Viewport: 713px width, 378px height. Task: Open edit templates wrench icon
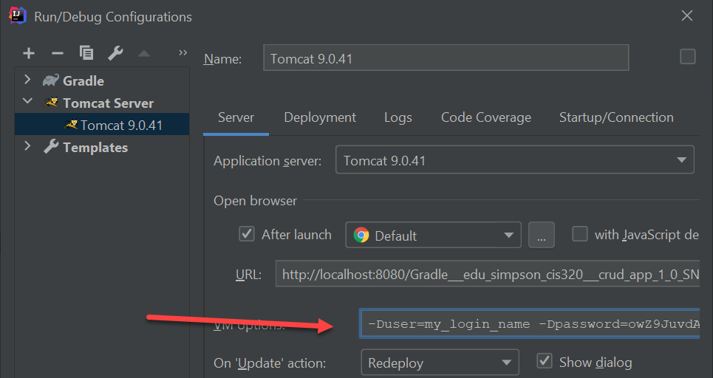click(115, 53)
